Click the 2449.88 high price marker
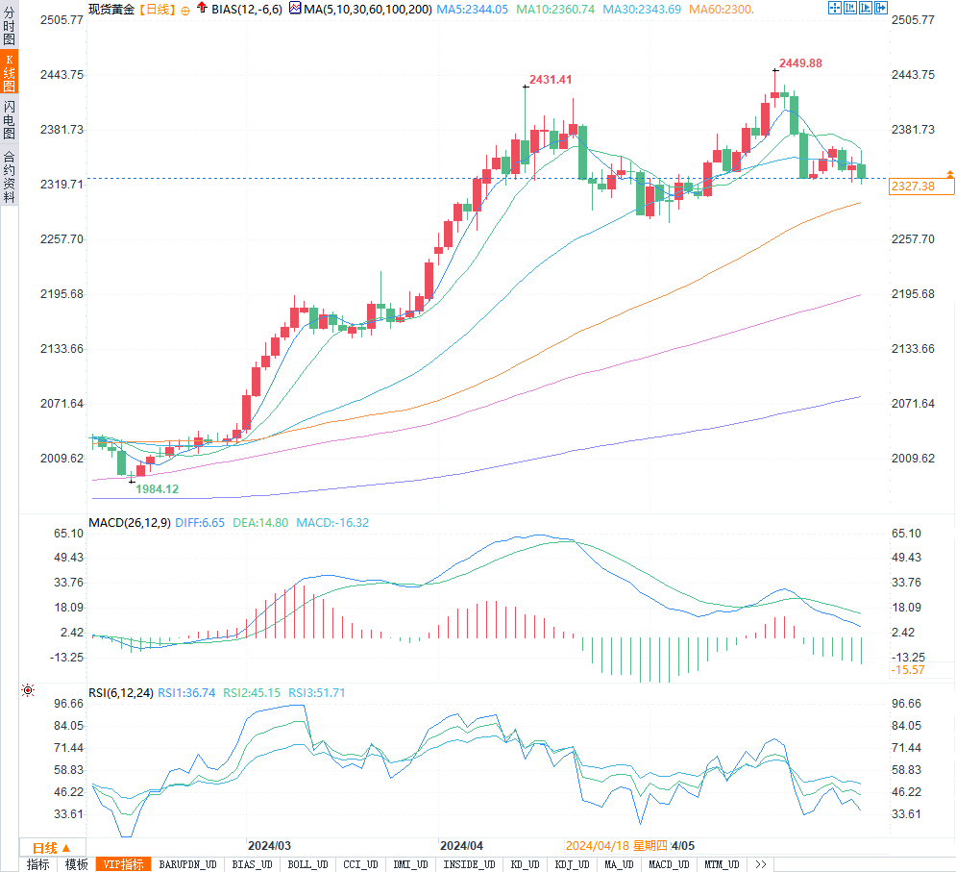956x872 pixels. tap(799, 62)
